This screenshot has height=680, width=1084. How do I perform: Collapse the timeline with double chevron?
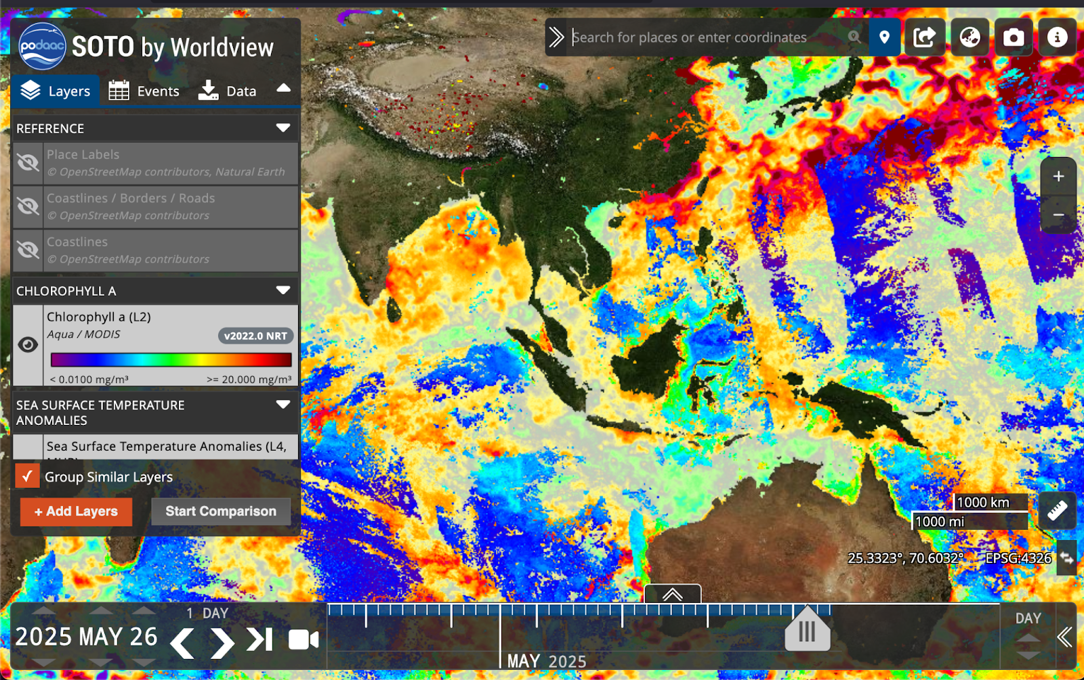[x=1065, y=637]
